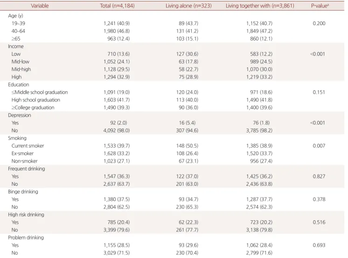Click the "High risk drinking" section label
This screenshot has height=258, width=348.
click(x=26, y=215)
